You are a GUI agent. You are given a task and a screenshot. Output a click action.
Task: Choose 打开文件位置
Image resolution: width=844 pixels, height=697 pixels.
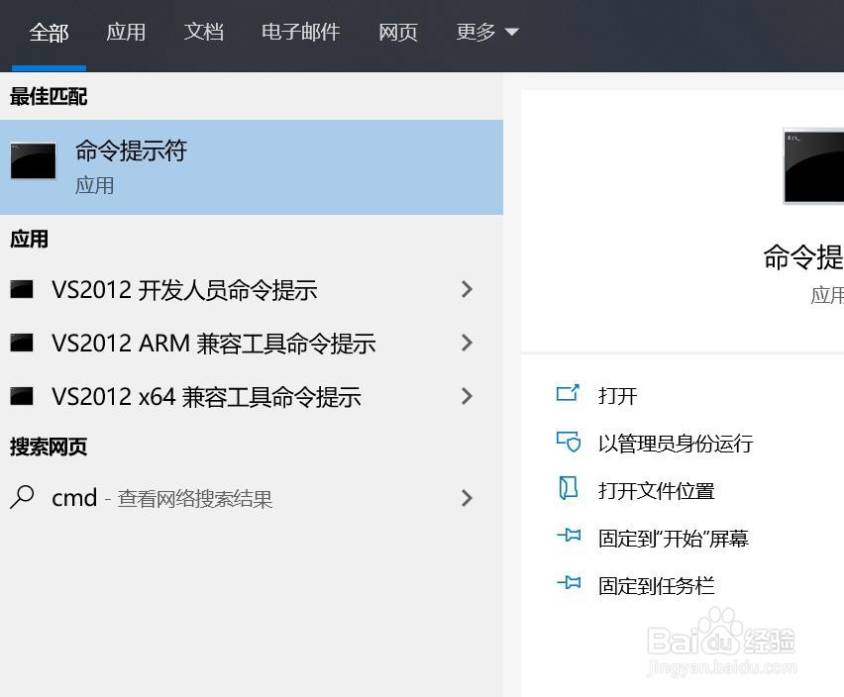(x=656, y=491)
